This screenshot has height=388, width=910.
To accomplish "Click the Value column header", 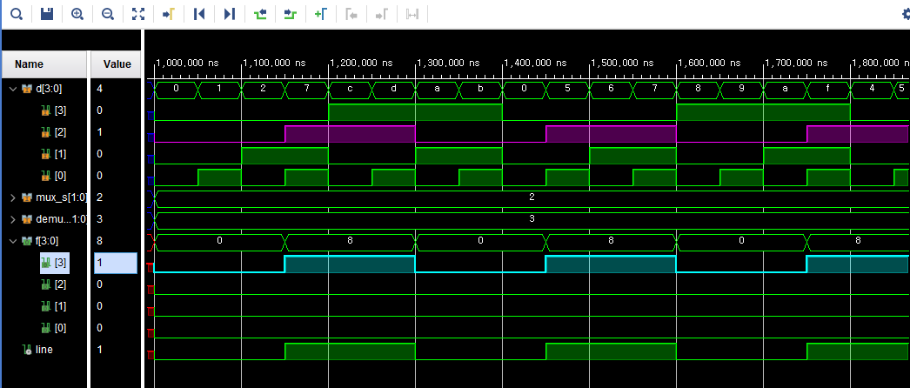I will (x=116, y=64).
